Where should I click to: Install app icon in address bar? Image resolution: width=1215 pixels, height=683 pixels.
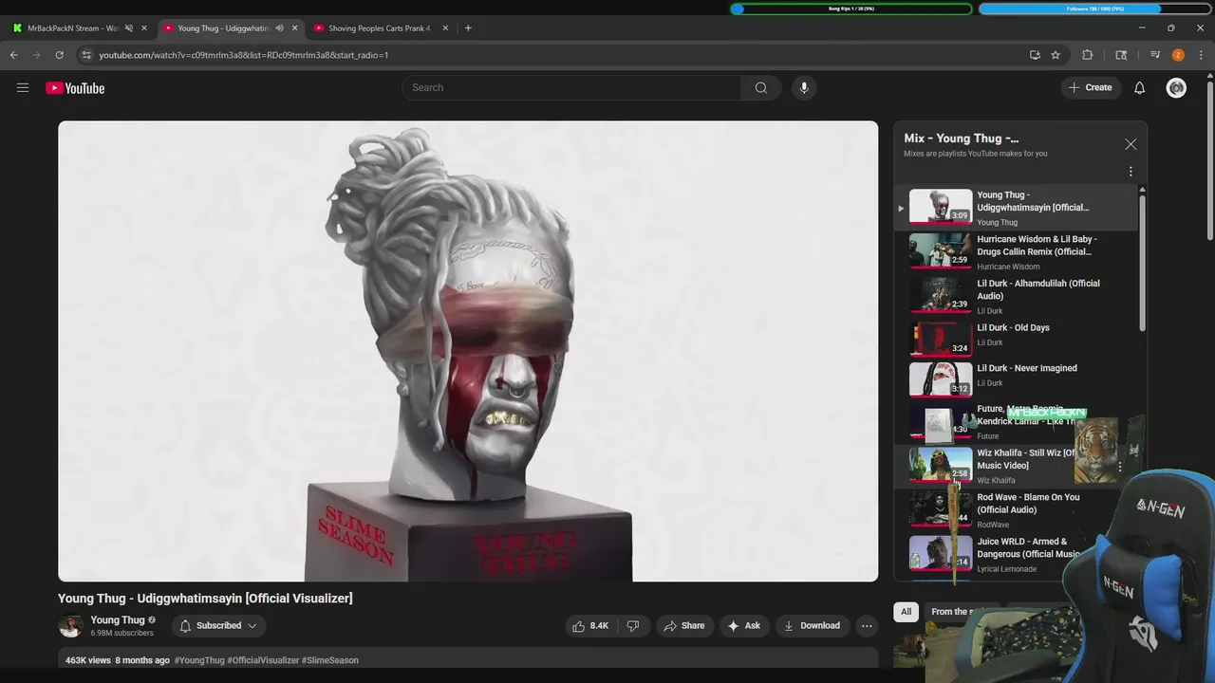pyautogui.click(x=1035, y=55)
